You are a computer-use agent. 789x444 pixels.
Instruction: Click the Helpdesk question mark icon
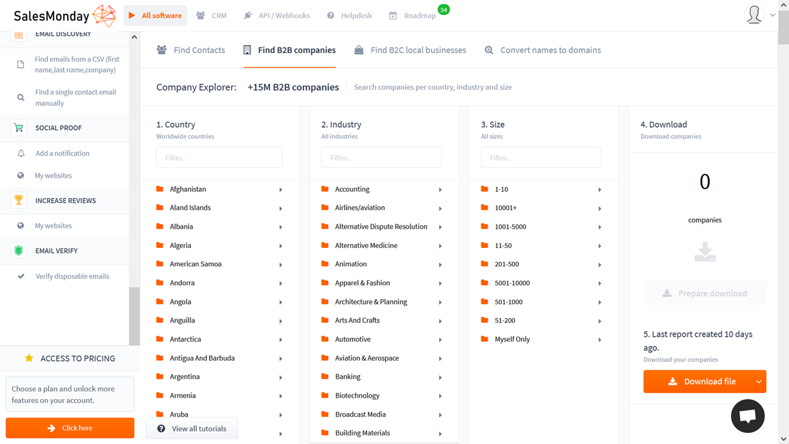330,15
